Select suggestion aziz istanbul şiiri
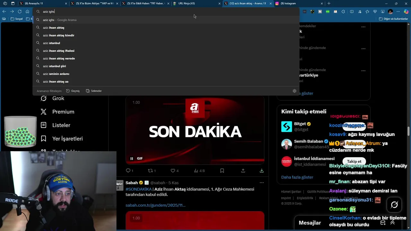 point(166,66)
